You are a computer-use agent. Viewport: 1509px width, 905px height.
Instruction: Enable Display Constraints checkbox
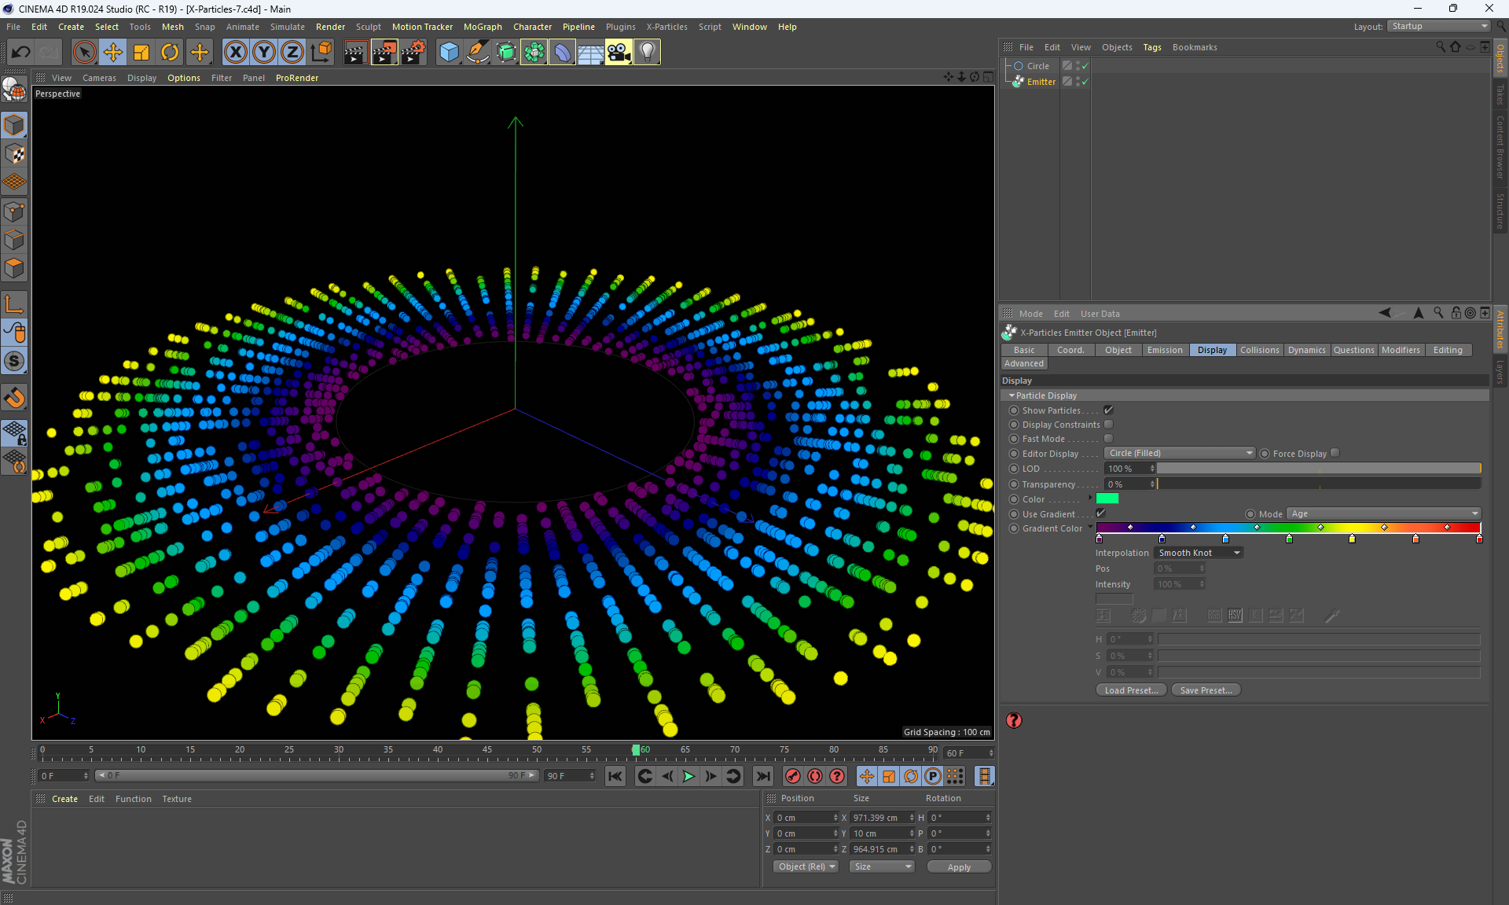click(1108, 425)
